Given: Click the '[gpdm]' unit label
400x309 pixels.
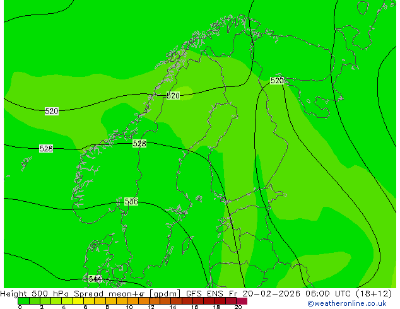Looking at the screenshot, I should pyautogui.click(x=165, y=294).
